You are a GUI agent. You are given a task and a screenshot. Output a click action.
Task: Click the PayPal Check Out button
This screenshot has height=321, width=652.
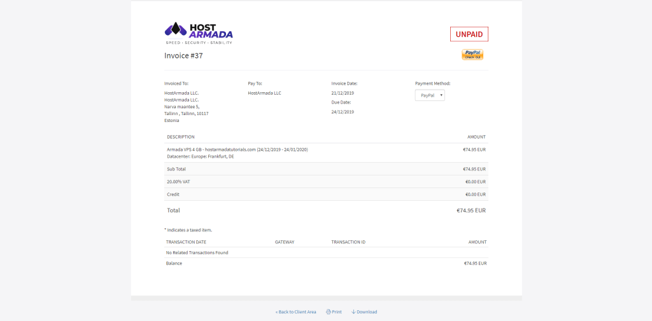pyautogui.click(x=472, y=55)
